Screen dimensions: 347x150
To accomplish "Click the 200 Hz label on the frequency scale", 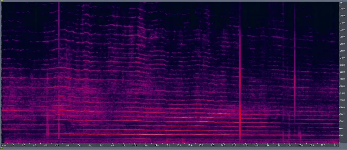I will pyautogui.click(x=342, y=135).
